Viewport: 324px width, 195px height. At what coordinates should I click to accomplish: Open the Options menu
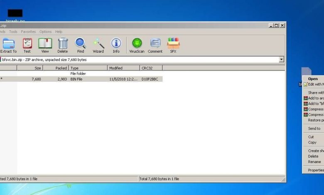(x=45, y=32)
